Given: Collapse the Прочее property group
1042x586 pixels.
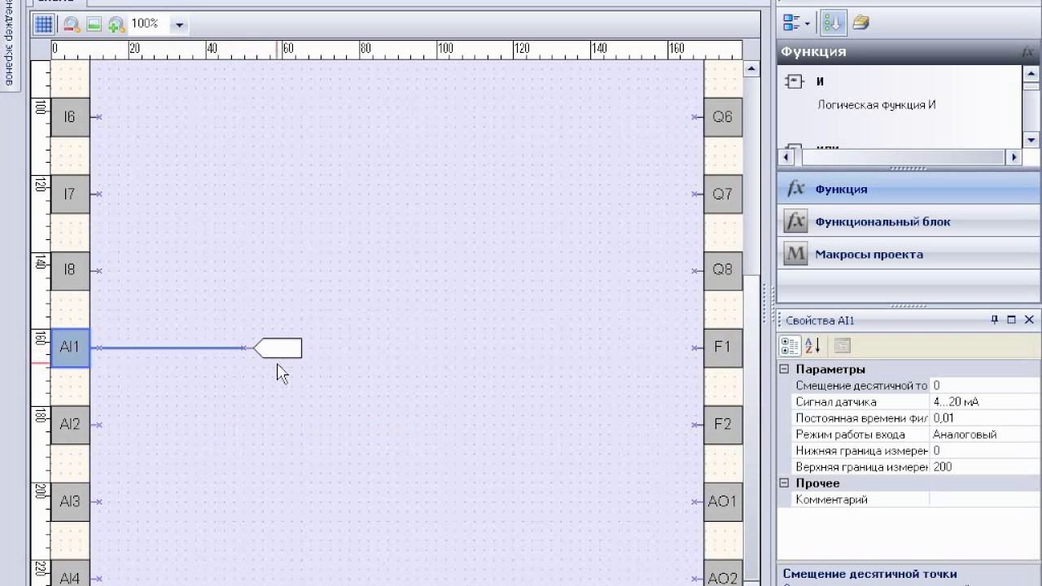Looking at the screenshot, I should [x=785, y=483].
